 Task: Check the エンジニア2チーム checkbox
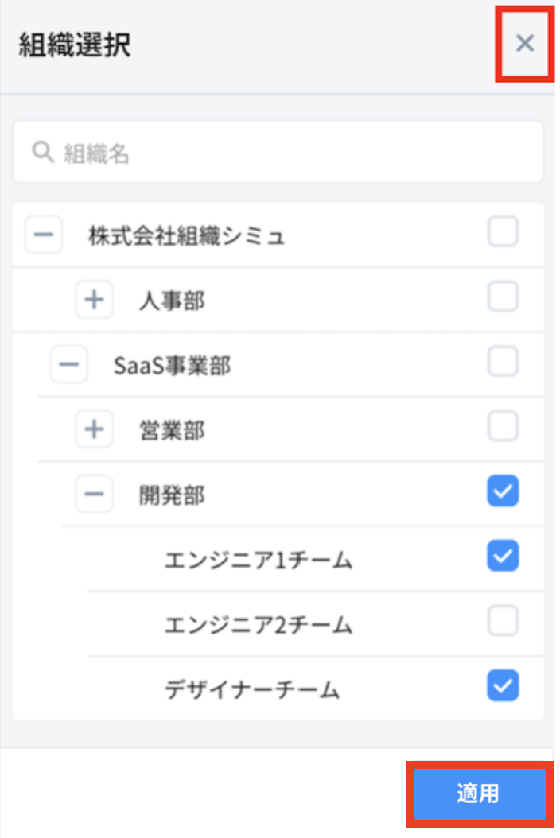tap(502, 621)
